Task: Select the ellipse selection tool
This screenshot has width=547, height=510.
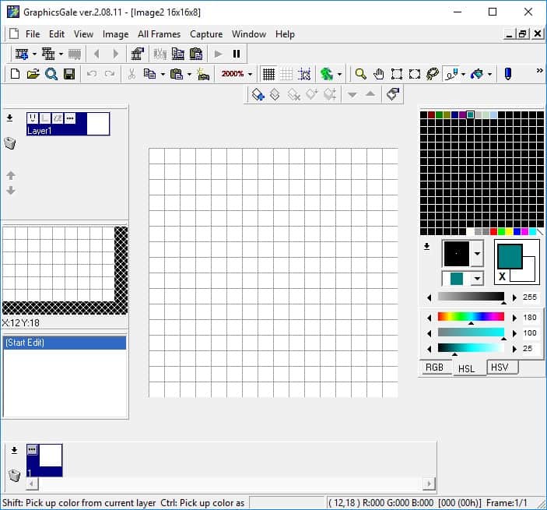Action: [415, 74]
